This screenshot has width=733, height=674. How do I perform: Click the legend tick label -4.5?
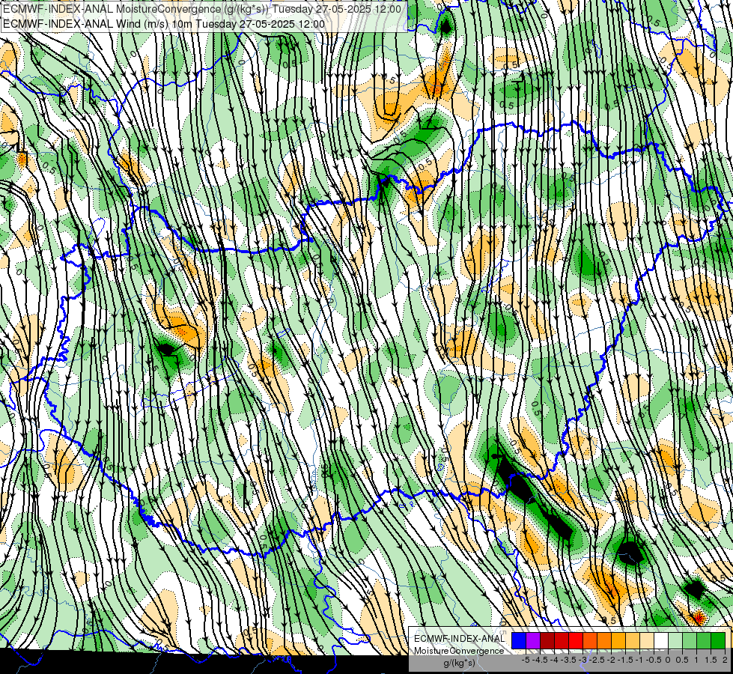pyautogui.click(x=540, y=660)
